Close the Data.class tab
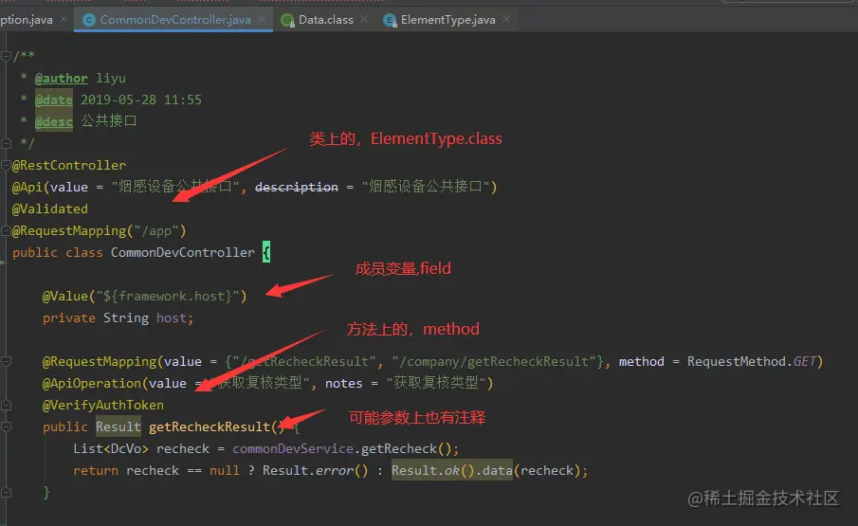 click(x=364, y=20)
